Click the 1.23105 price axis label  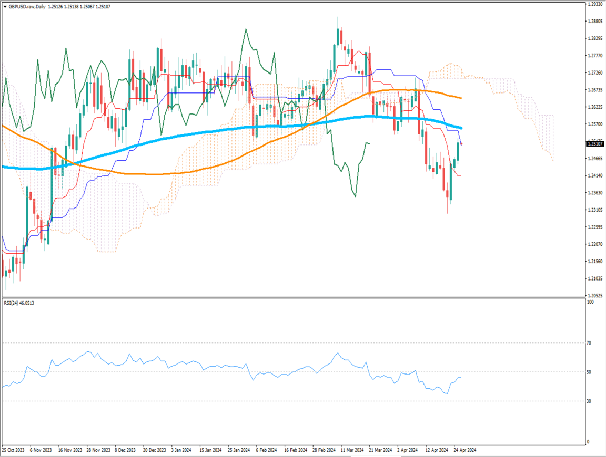click(x=595, y=210)
